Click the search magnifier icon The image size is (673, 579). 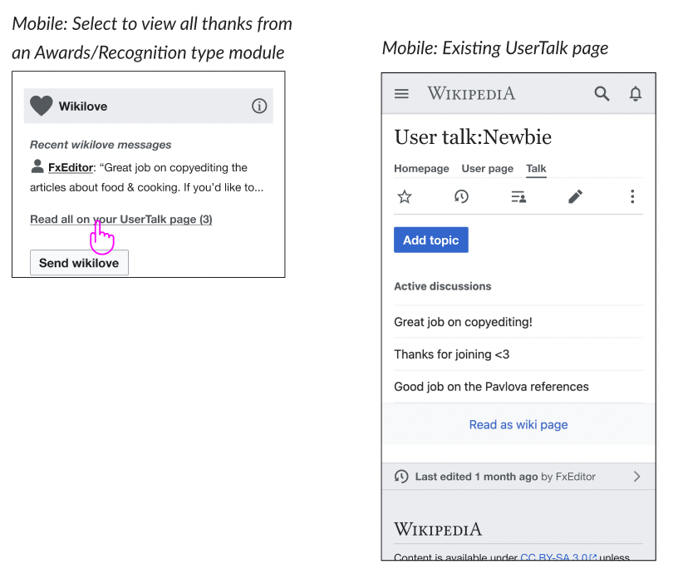click(602, 93)
